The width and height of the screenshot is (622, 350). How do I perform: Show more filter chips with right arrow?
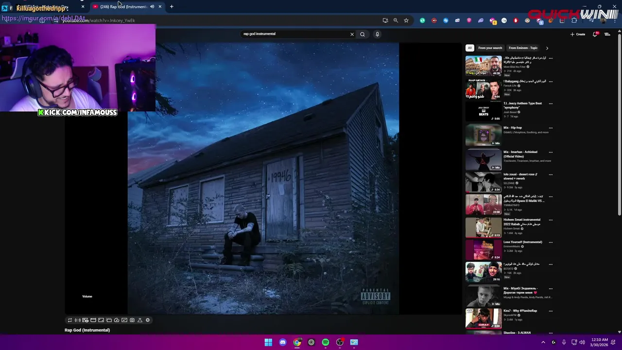(x=547, y=48)
